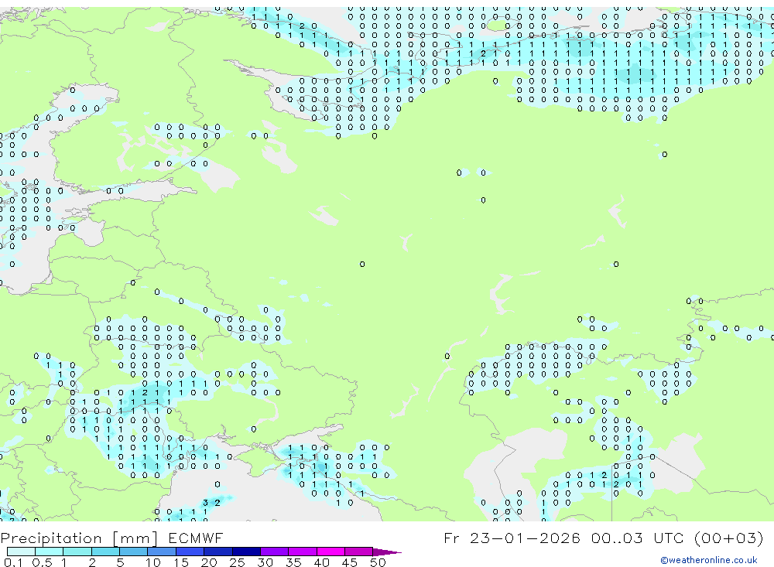Click legend scale label "30"
This screenshot has width=774, height=567.
click(x=265, y=562)
